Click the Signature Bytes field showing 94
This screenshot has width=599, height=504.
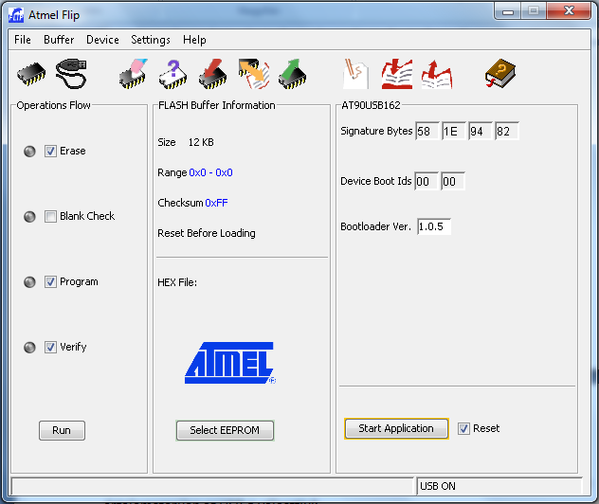click(x=481, y=131)
